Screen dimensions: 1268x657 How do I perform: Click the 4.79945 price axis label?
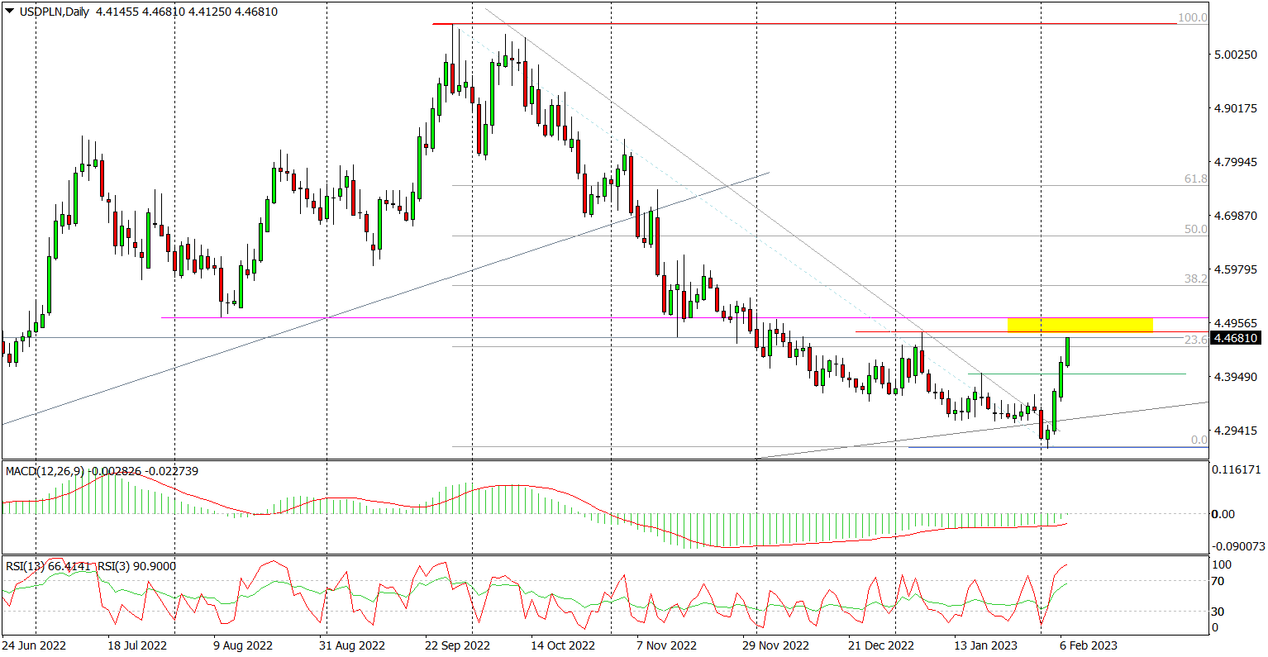point(1236,162)
